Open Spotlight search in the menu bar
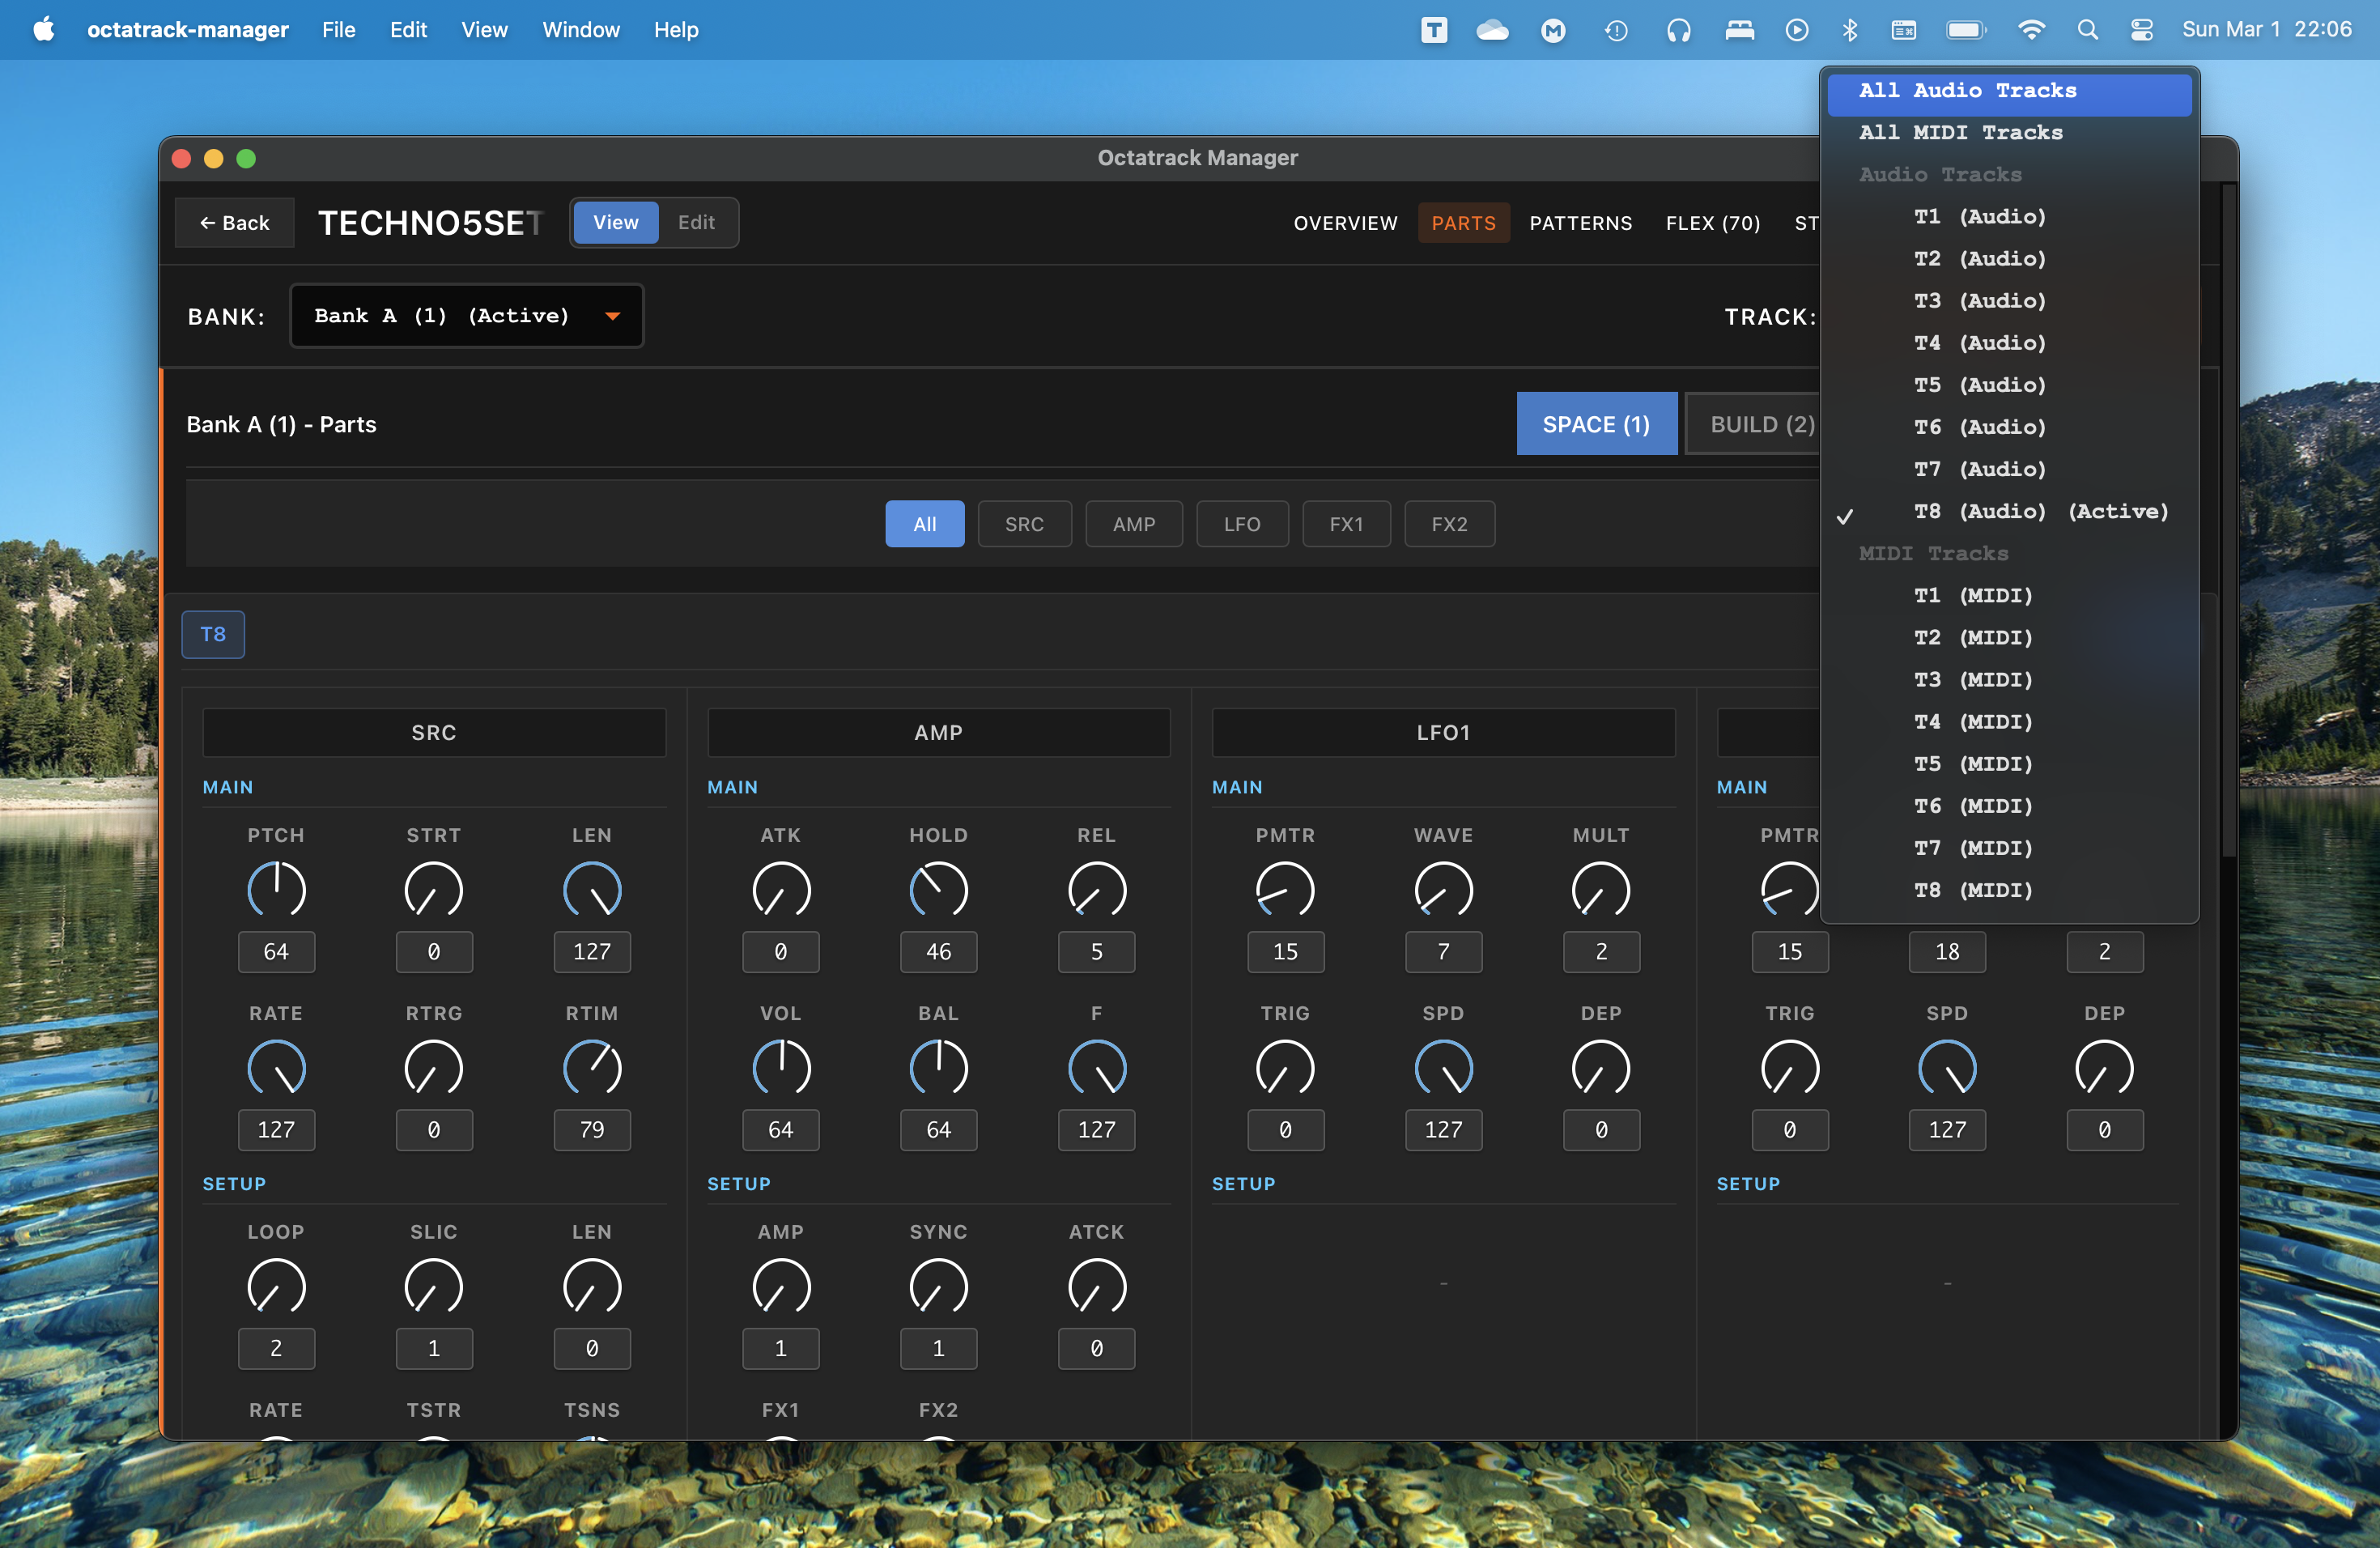 pyautogui.click(x=2088, y=30)
